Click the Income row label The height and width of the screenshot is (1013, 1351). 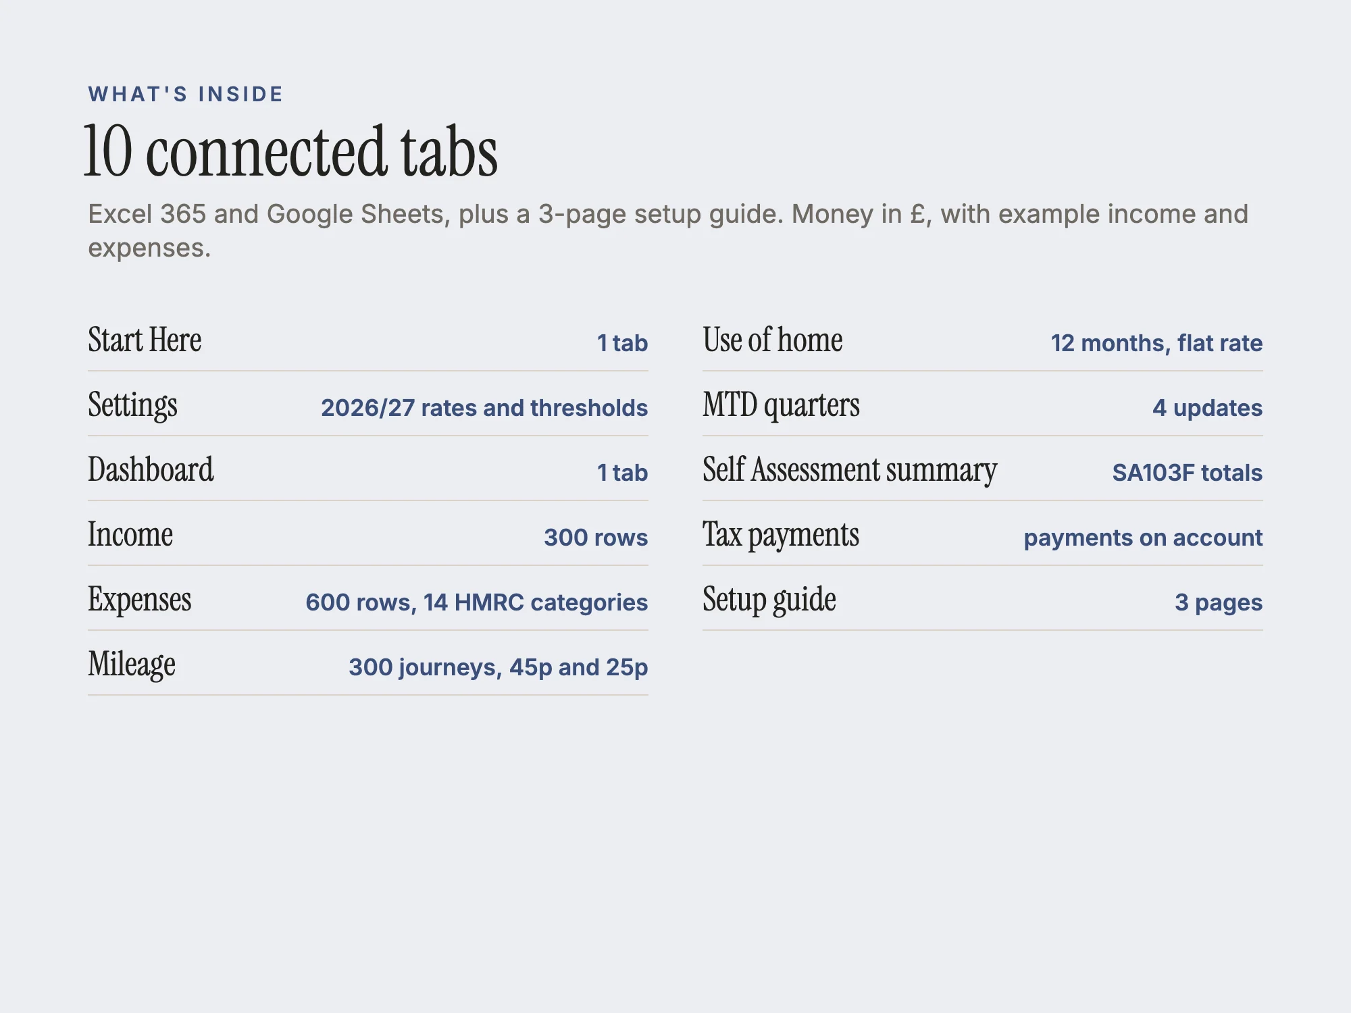[130, 534]
